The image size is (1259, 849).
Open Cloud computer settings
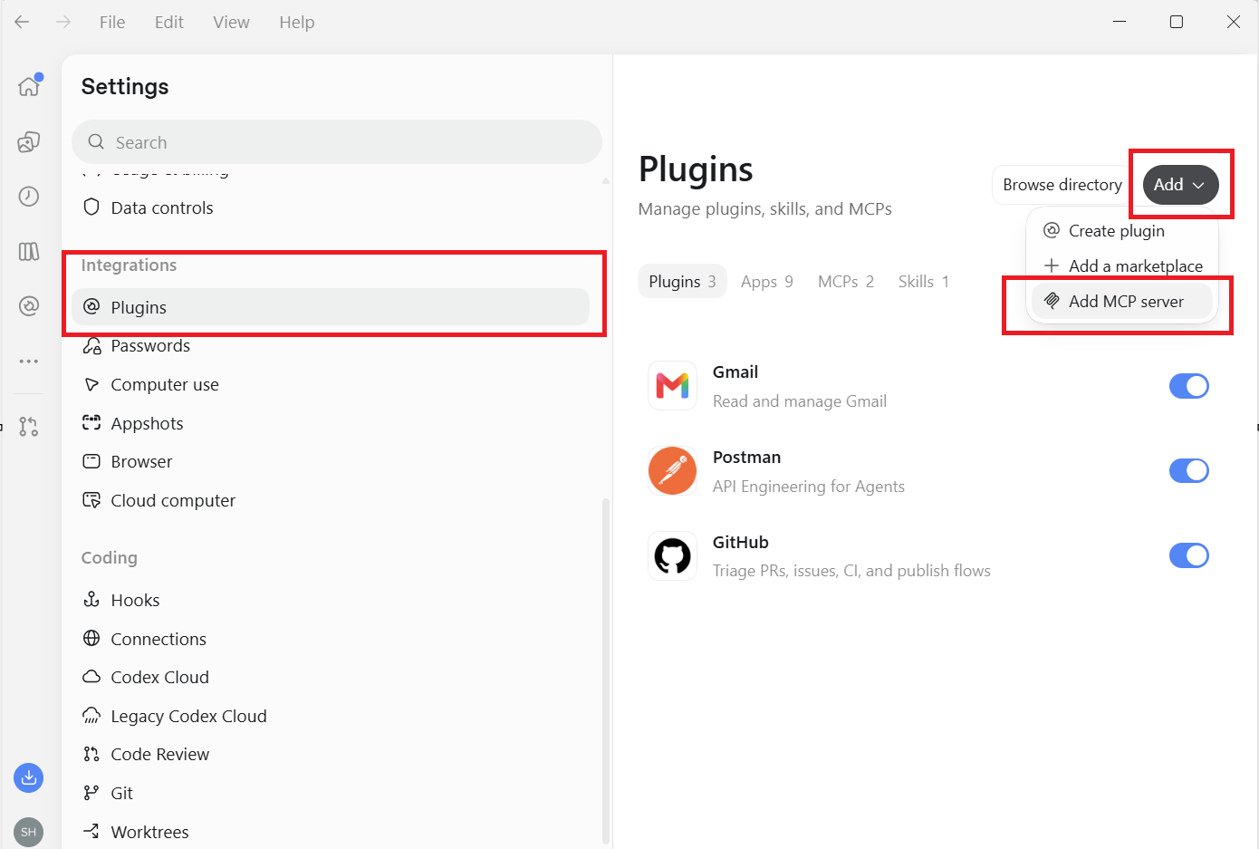pyautogui.click(x=331, y=501)
